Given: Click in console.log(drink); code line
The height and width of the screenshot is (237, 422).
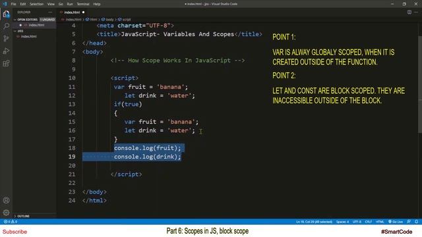Looking at the screenshot, I should pyautogui.click(x=148, y=157).
